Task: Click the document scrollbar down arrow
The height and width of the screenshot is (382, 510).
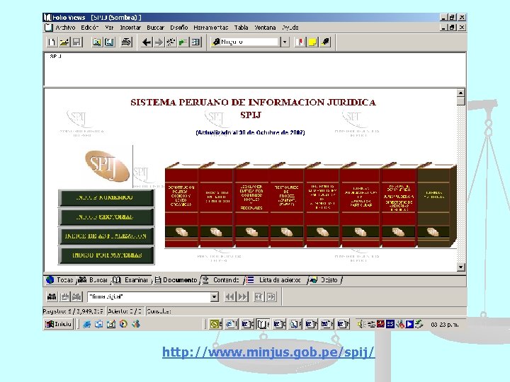Action: coord(460,267)
